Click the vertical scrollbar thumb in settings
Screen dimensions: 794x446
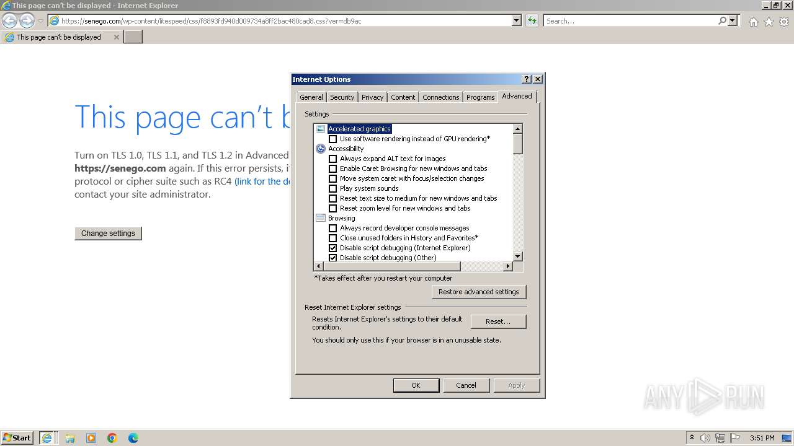[x=518, y=144]
